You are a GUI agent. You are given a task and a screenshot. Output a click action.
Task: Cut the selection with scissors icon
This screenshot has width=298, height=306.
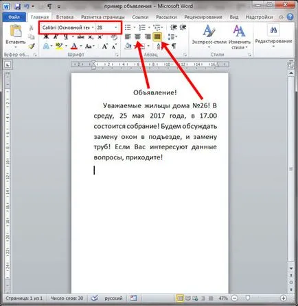point(32,27)
